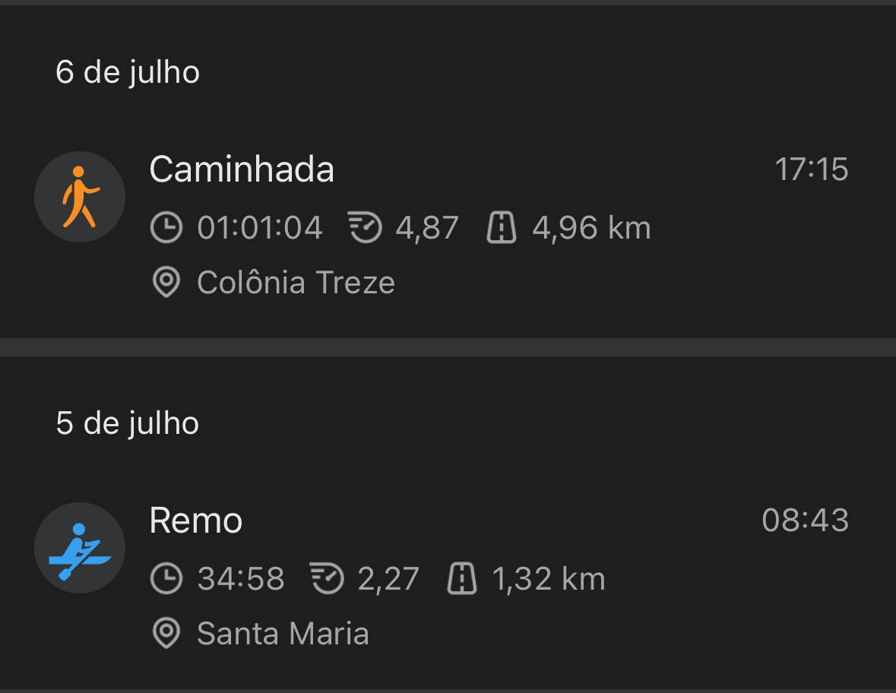Tap the Santa Maria location text
Screen dimensions: 896x693
(283, 633)
